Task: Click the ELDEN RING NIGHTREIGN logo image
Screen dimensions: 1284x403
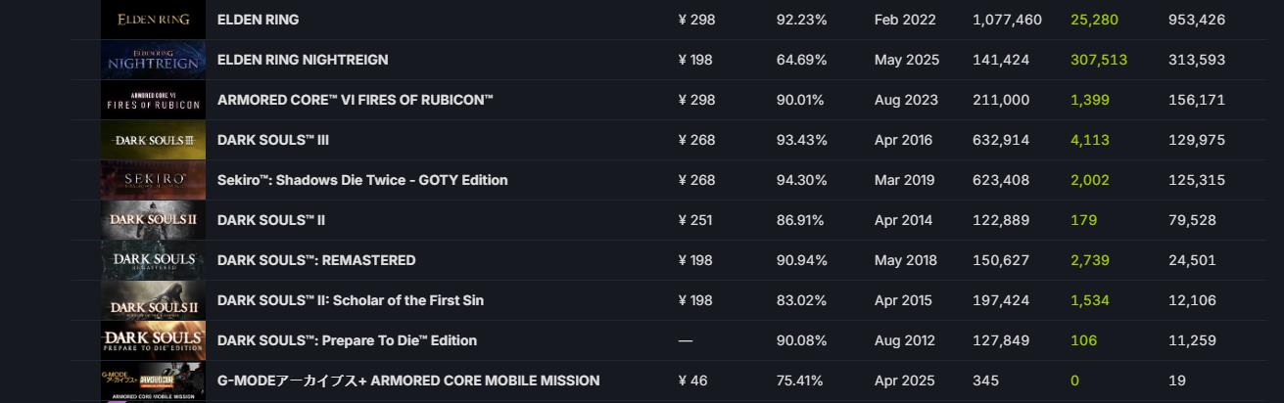Action: click(x=153, y=60)
